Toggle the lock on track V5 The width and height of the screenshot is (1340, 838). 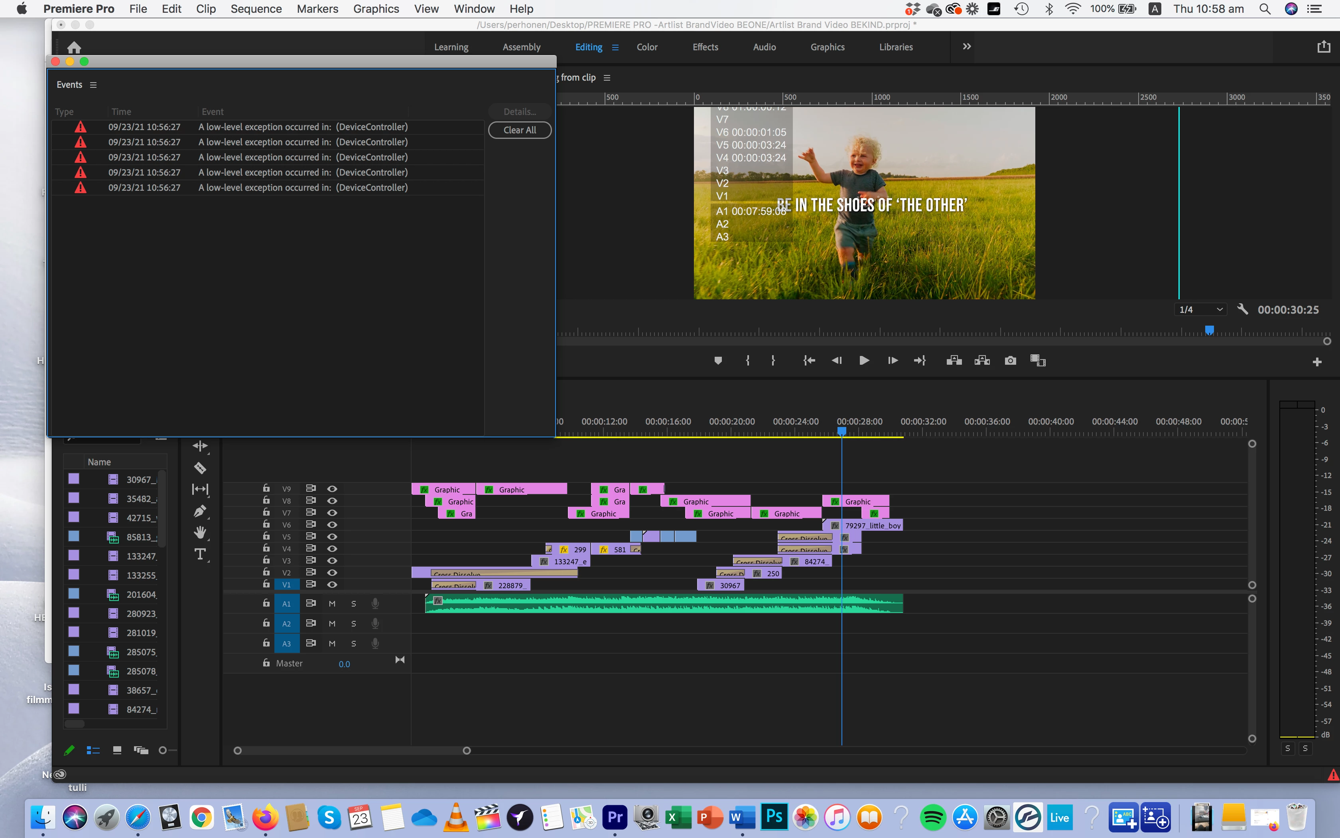pyautogui.click(x=266, y=536)
